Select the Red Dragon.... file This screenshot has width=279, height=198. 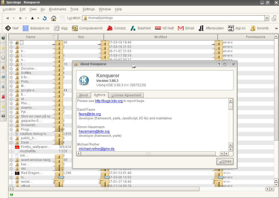pos(32,173)
